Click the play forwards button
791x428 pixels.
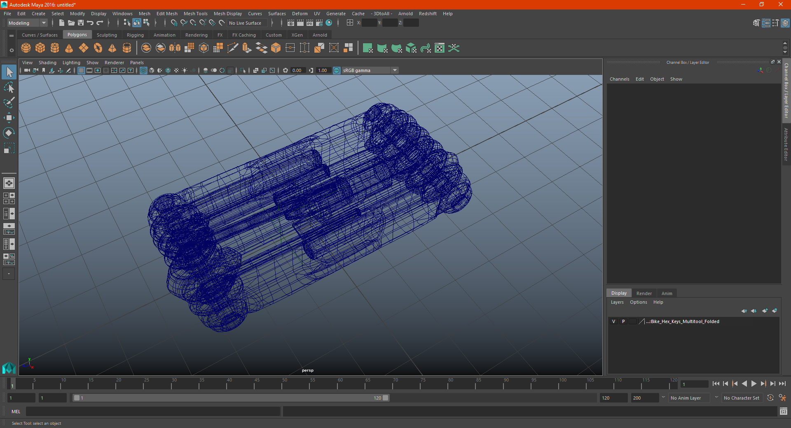[754, 384]
